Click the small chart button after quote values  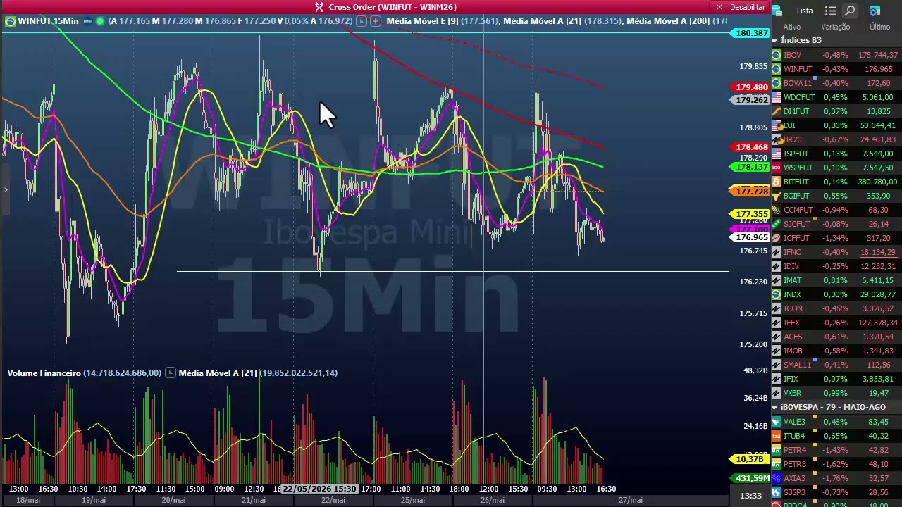pos(362,21)
